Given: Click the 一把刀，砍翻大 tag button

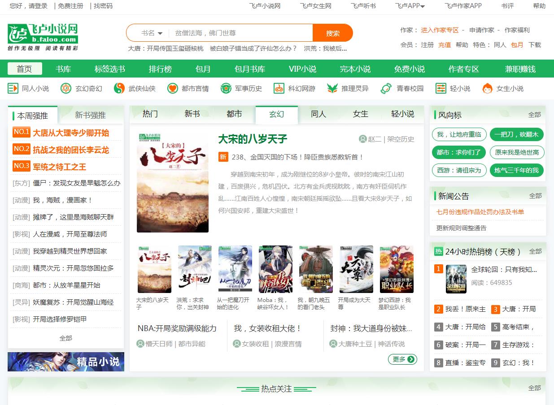Looking at the screenshot, I should coord(517,134).
